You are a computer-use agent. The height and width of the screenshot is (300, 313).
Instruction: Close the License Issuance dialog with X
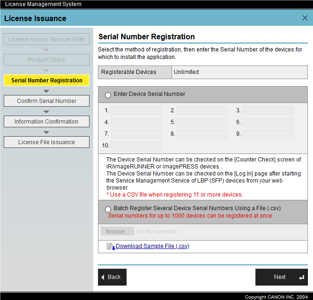click(305, 18)
